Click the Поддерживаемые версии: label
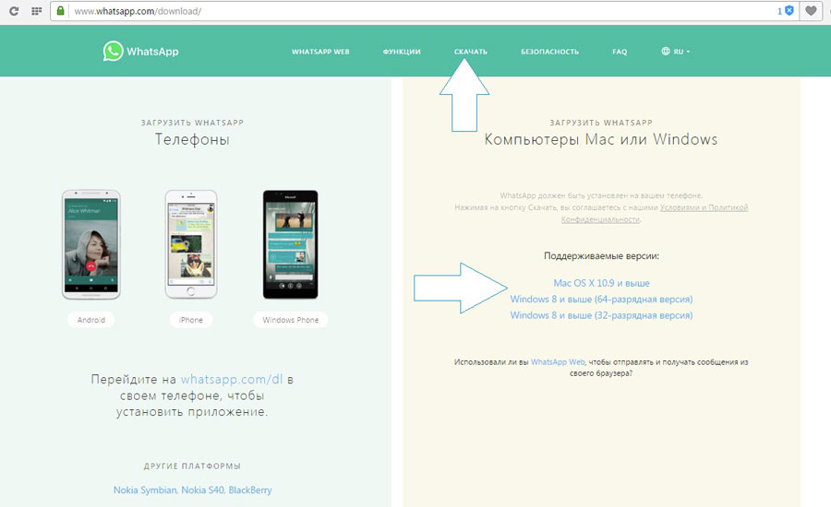The width and height of the screenshot is (831, 507). tap(601, 255)
